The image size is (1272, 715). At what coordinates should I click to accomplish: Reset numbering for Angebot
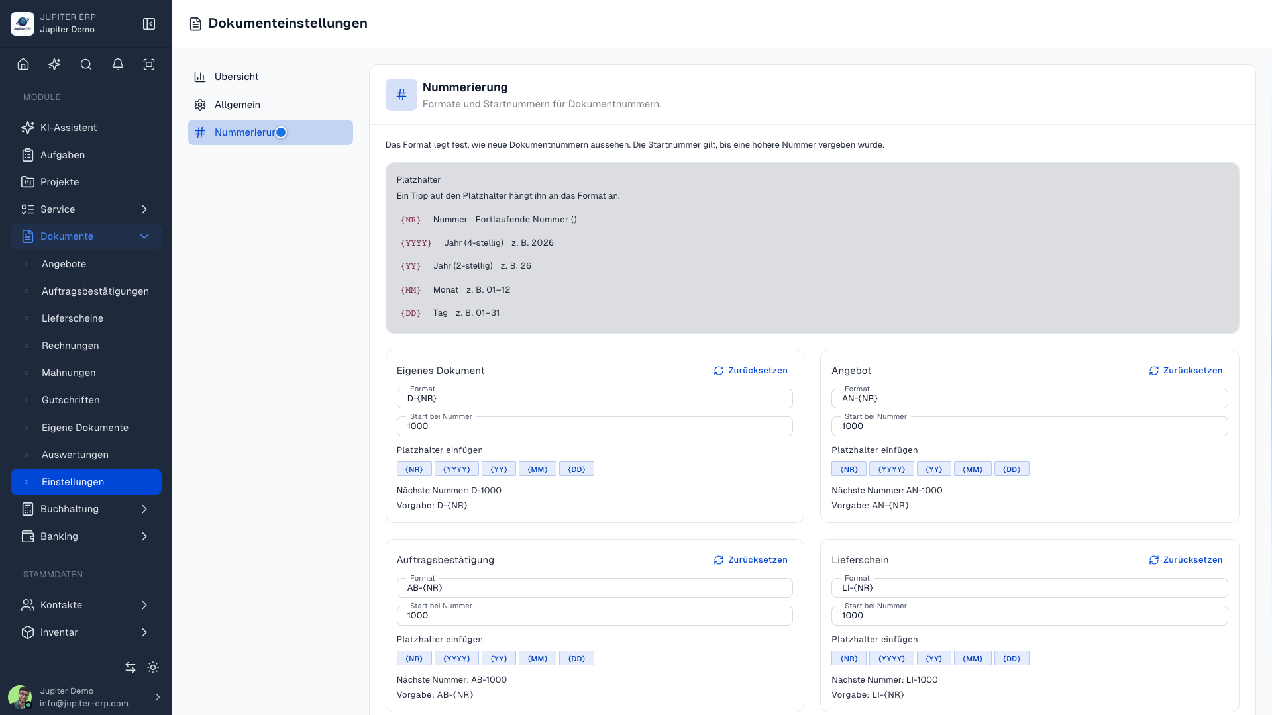coord(1186,371)
